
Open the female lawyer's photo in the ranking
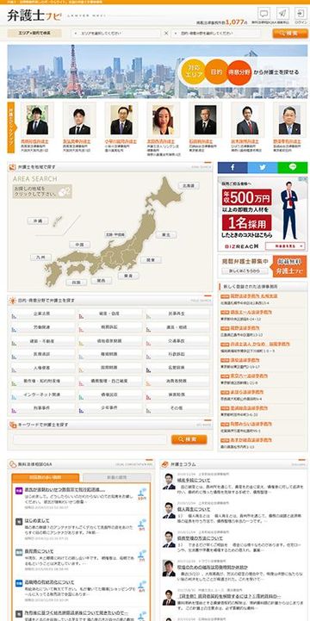coord(163,120)
